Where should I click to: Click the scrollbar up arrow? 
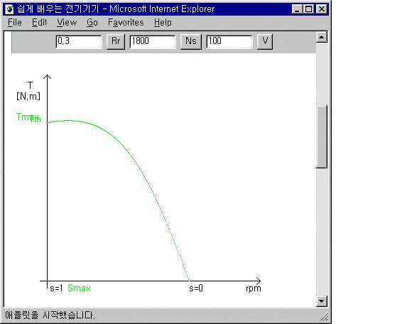(x=322, y=37)
